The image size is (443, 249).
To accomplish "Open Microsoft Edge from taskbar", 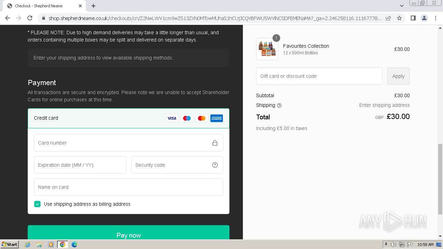I will pyautogui.click(x=74, y=245).
